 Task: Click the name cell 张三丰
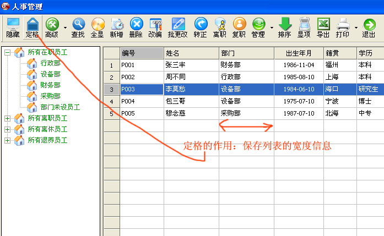[x=191, y=65]
